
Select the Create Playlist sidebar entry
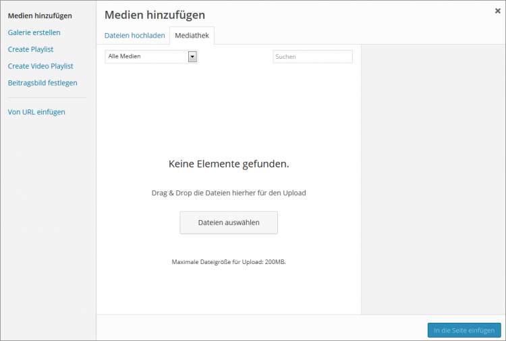[30, 49]
